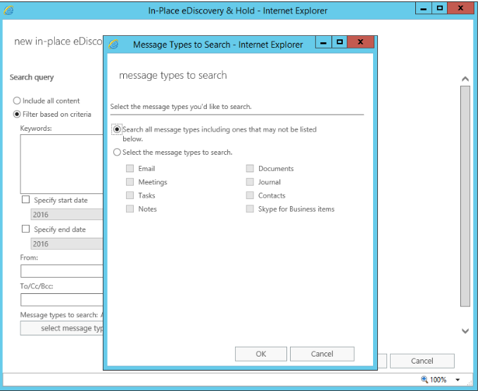
Task: Enable the 'Specify start date' checkbox
Action: pos(26,200)
